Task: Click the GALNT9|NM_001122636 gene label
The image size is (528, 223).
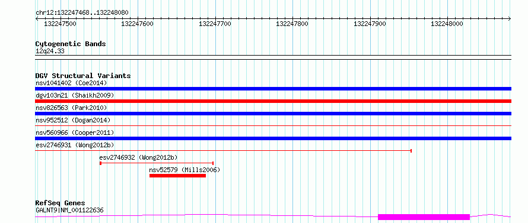Action: pos(69,211)
